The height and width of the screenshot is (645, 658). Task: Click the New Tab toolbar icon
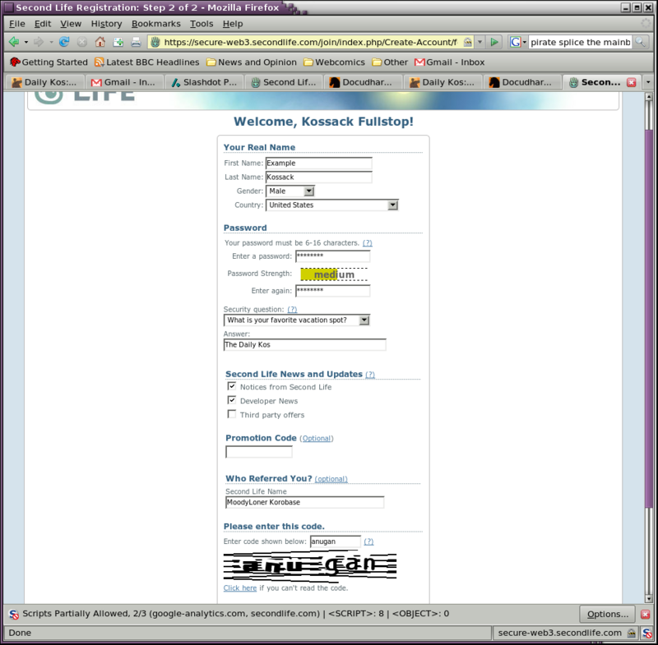point(118,42)
